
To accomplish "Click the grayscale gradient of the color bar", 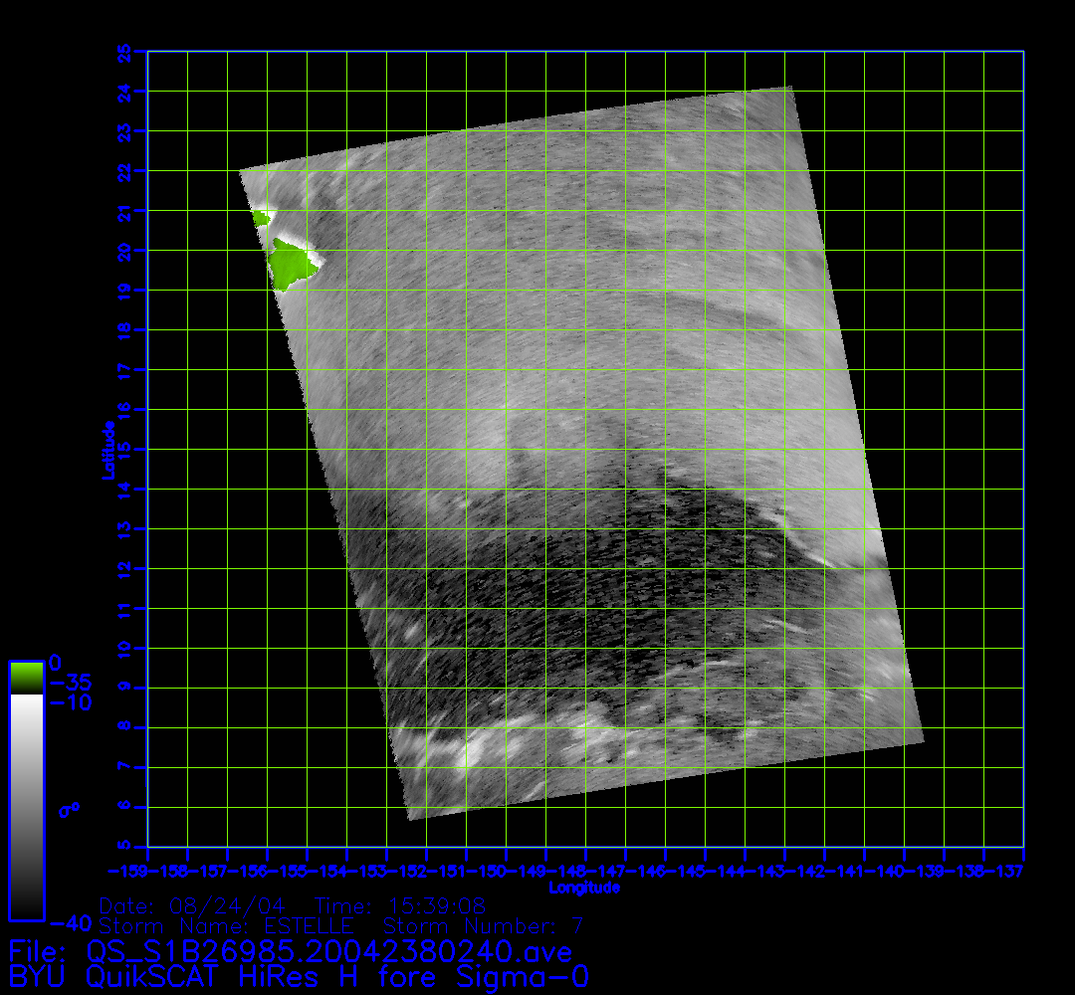I will pos(26,806).
